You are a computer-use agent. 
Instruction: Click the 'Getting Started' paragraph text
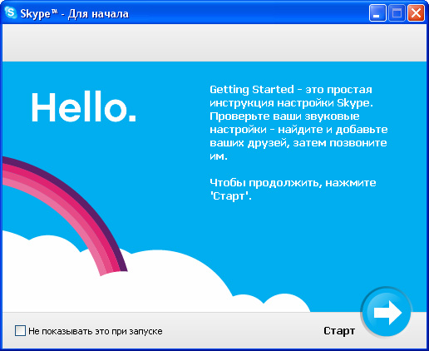298,123
